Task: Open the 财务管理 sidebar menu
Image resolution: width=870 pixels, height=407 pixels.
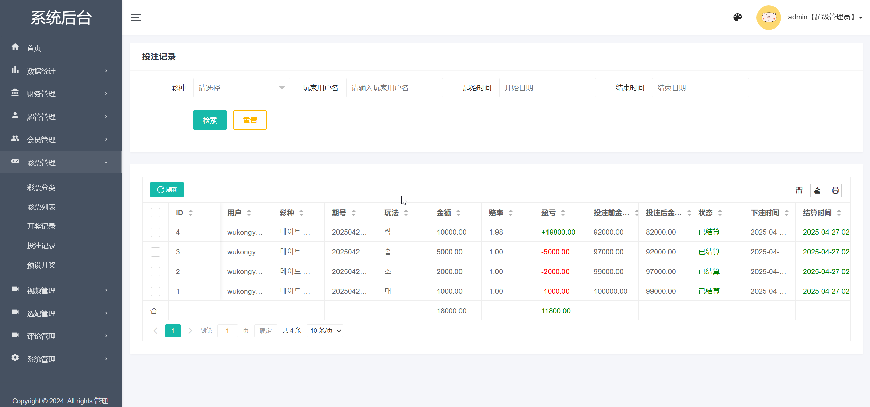Action: click(41, 94)
